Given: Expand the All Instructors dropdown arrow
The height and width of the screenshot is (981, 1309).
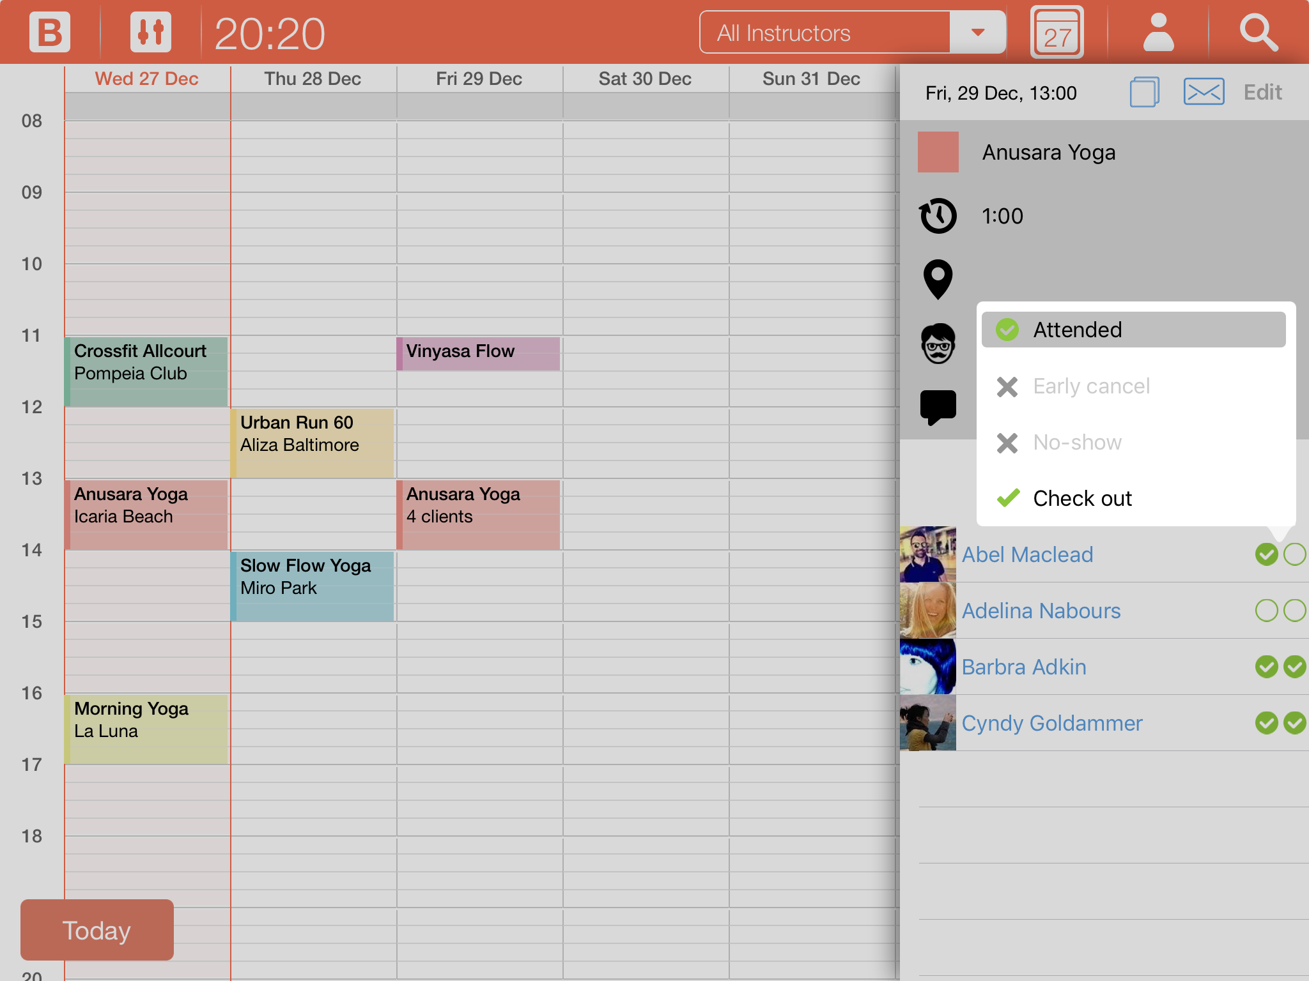Looking at the screenshot, I should coord(977,33).
